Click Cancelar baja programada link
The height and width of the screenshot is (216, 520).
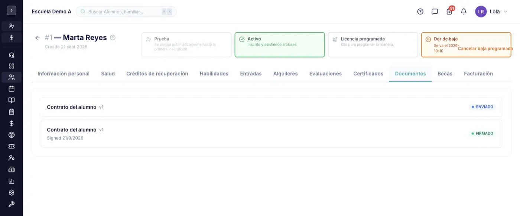click(485, 49)
